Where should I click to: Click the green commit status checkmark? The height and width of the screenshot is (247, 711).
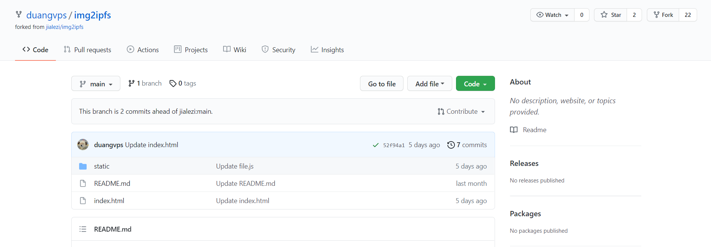tap(375, 145)
